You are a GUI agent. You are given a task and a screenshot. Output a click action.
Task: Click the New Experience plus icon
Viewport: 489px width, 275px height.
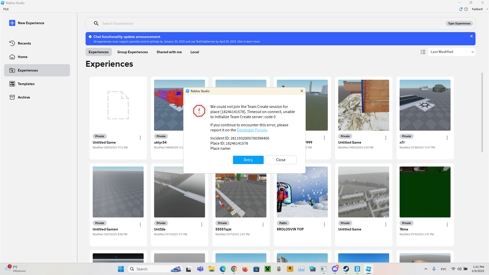coord(12,23)
